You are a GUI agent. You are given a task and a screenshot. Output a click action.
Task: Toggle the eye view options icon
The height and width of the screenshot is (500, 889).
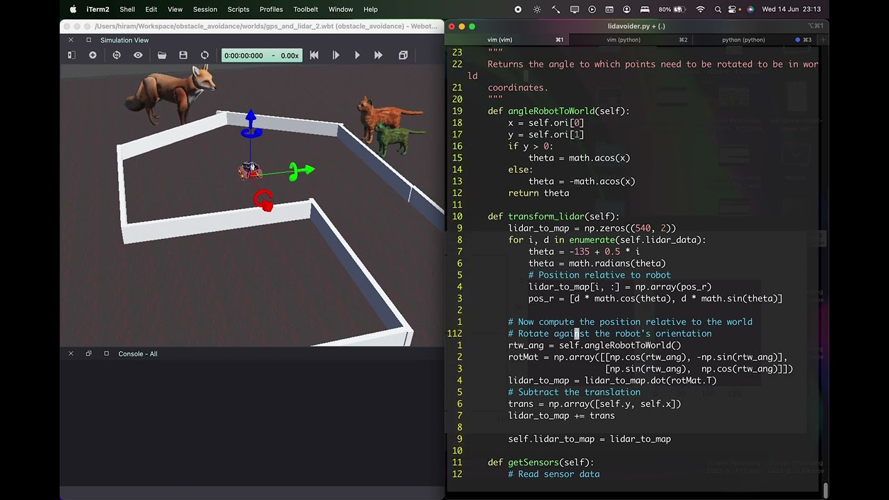(x=138, y=55)
